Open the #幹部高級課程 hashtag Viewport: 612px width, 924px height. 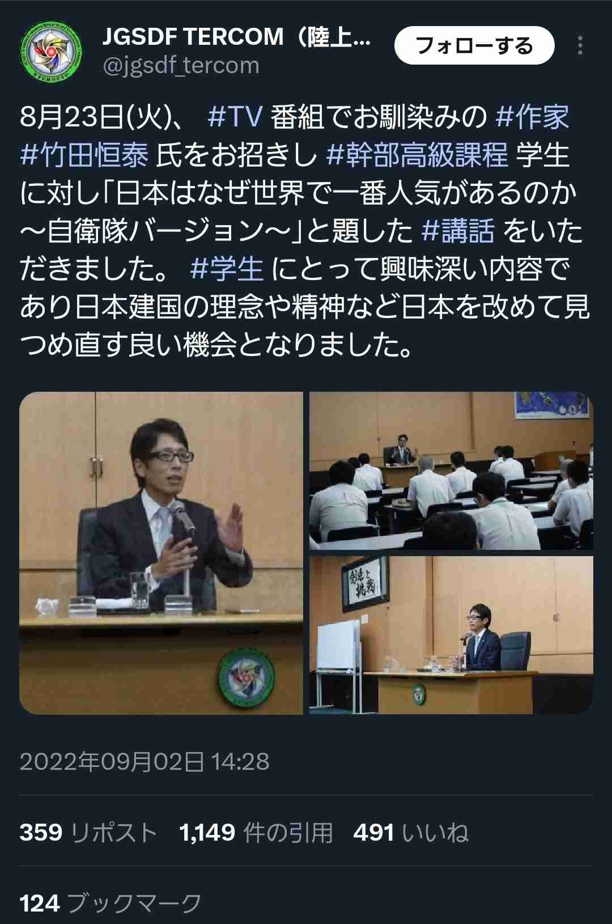click(x=417, y=155)
